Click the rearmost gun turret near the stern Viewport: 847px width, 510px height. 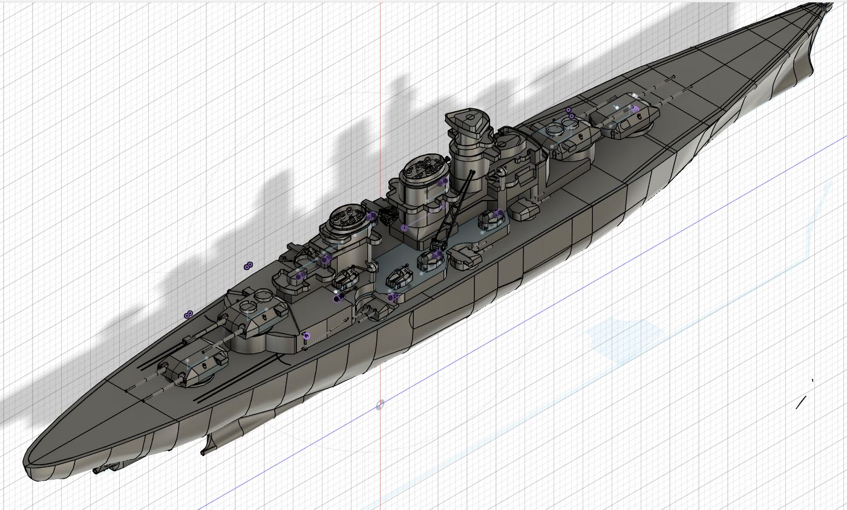[x=192, y=365]
